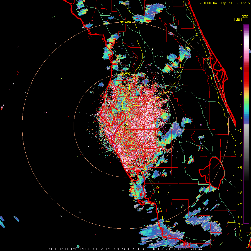Click the scale value -6

240,192
